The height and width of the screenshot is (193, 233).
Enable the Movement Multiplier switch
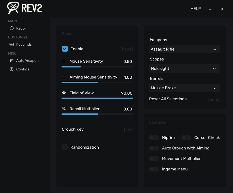pos(154,159)
